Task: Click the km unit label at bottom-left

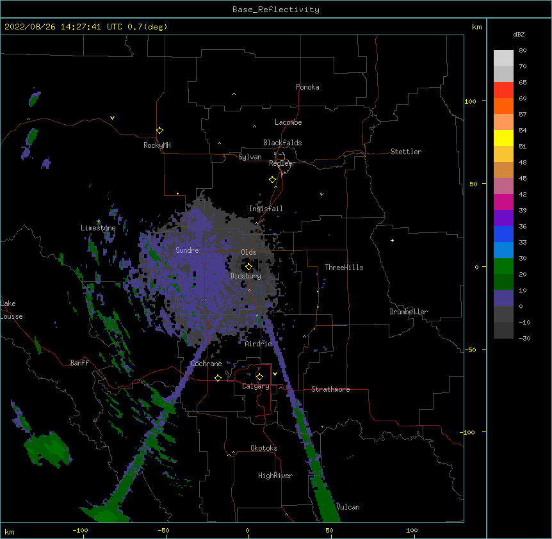Action: pos(10,531)
